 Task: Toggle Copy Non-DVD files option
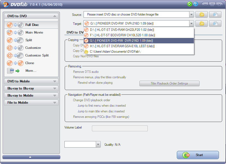(86, 56)
